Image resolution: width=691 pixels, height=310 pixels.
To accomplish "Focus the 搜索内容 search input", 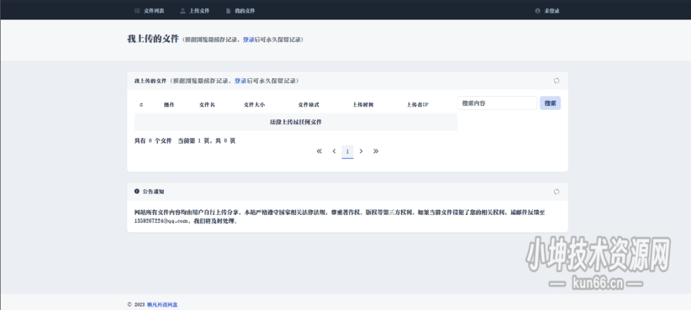I will (x=497, y=103).
